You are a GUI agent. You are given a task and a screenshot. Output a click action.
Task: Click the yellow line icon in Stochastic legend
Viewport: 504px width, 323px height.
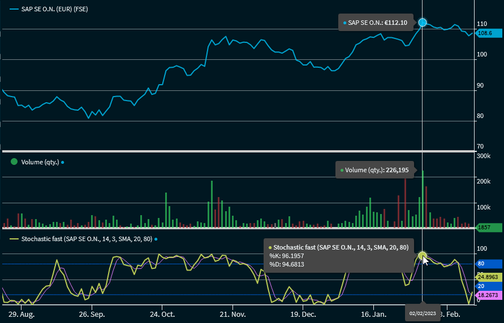pos(14,239)
